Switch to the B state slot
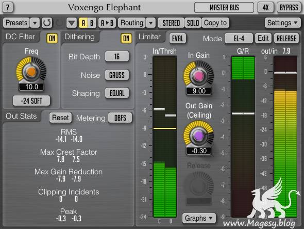Screen dimensions: 304x229 coord(92,23)
